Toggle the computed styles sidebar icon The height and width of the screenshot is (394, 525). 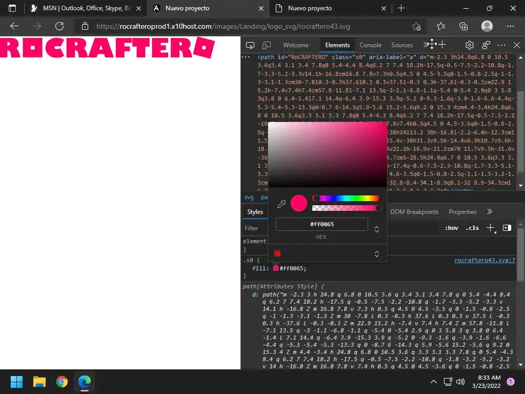[x=507, y=228]
